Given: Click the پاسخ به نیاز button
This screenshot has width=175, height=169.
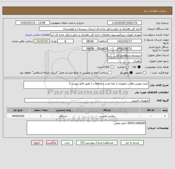Looking at the screenshot, I should tap(132, 143).
